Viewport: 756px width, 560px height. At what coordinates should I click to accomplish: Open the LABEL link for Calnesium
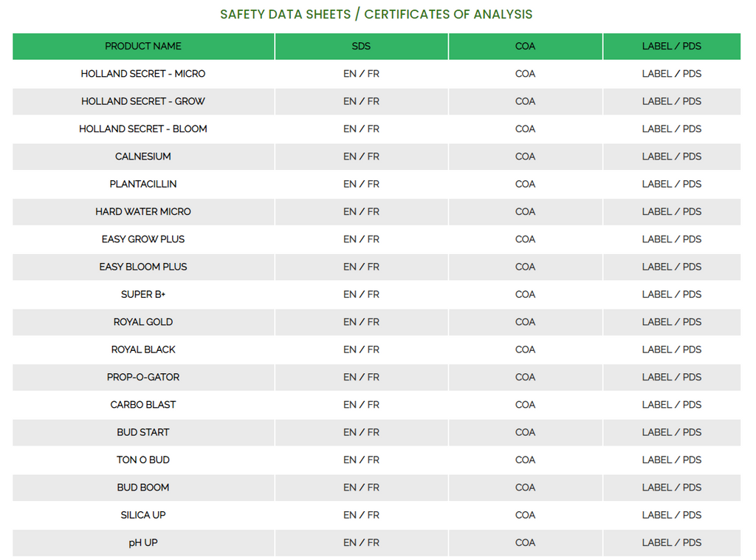click(656, 157)
